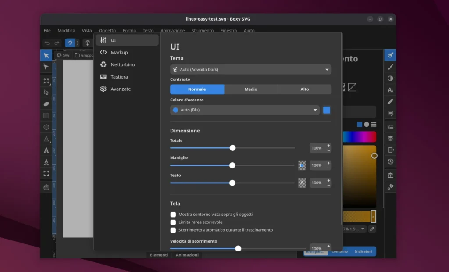Click the blue accent color swatch
Viewport: 449px width, 272px height.
pos(327,110)
